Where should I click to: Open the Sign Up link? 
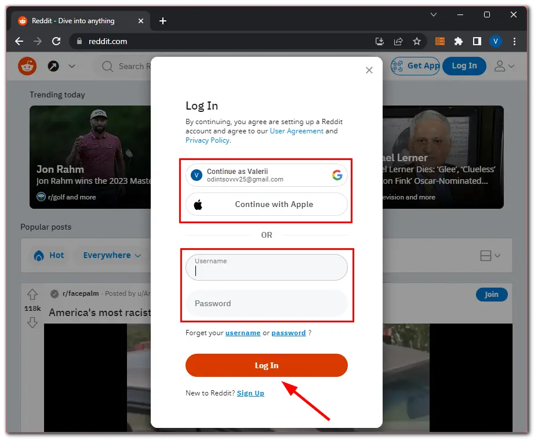[250, 393]
